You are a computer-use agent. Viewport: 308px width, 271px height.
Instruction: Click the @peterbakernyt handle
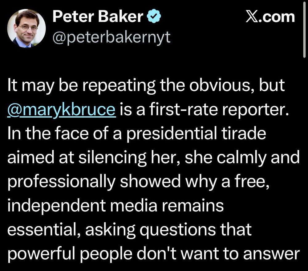(111, 37)
